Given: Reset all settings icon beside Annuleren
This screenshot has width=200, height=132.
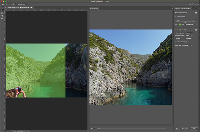Looking at the screenshot, I should (177, 129).
